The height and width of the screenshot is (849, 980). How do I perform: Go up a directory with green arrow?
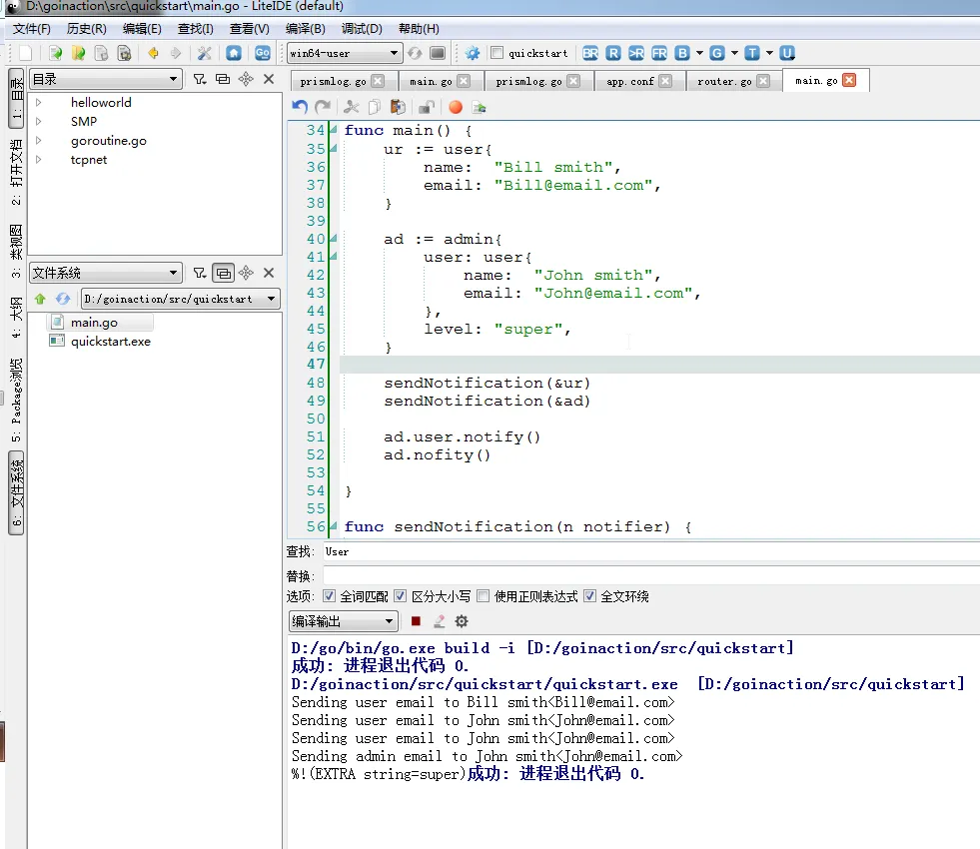[x=41, y=299]
